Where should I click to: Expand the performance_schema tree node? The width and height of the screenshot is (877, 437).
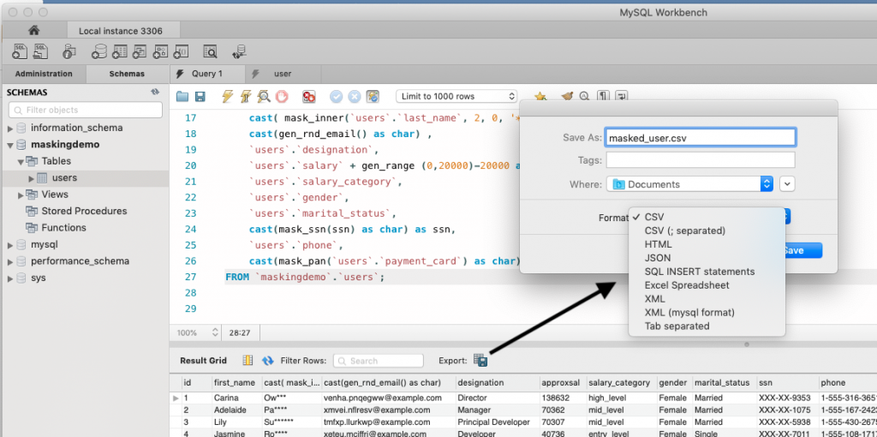(11, 261)
